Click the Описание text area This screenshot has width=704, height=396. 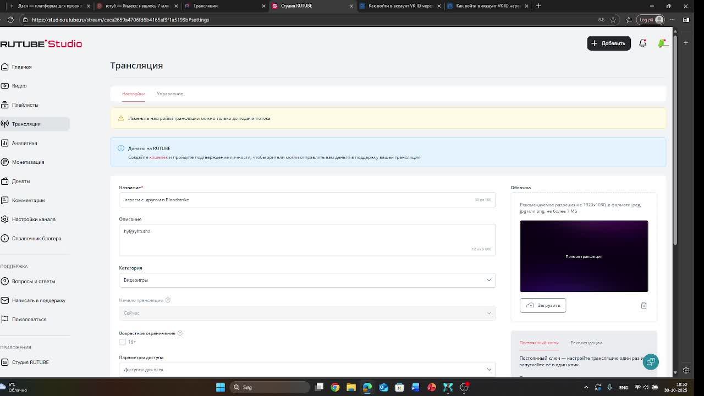pos(307,239)
